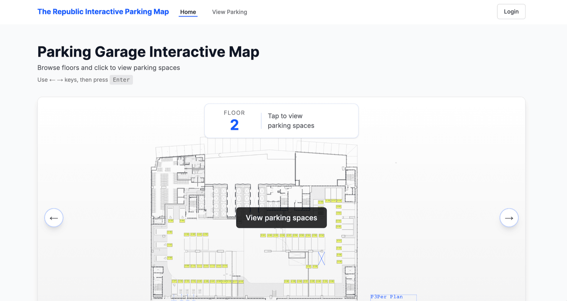This screenshot has width=567, height=301.
Task: Click the Login button
Action: (x=511, y=12)
